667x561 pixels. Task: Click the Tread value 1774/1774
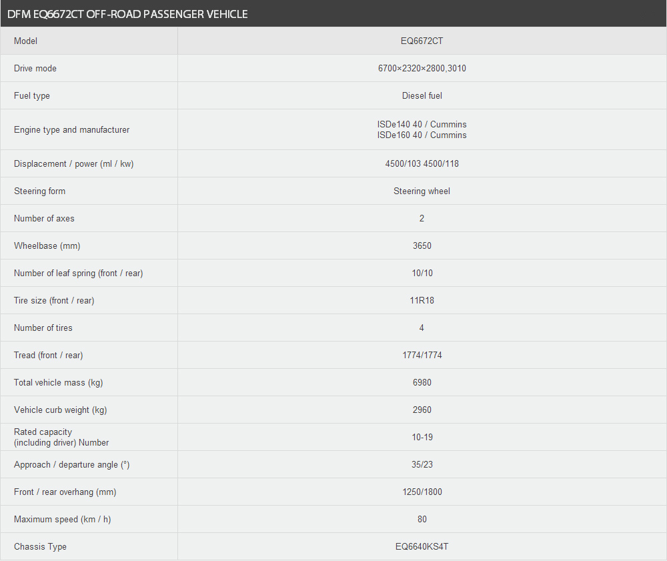click(x=422, y=355)
